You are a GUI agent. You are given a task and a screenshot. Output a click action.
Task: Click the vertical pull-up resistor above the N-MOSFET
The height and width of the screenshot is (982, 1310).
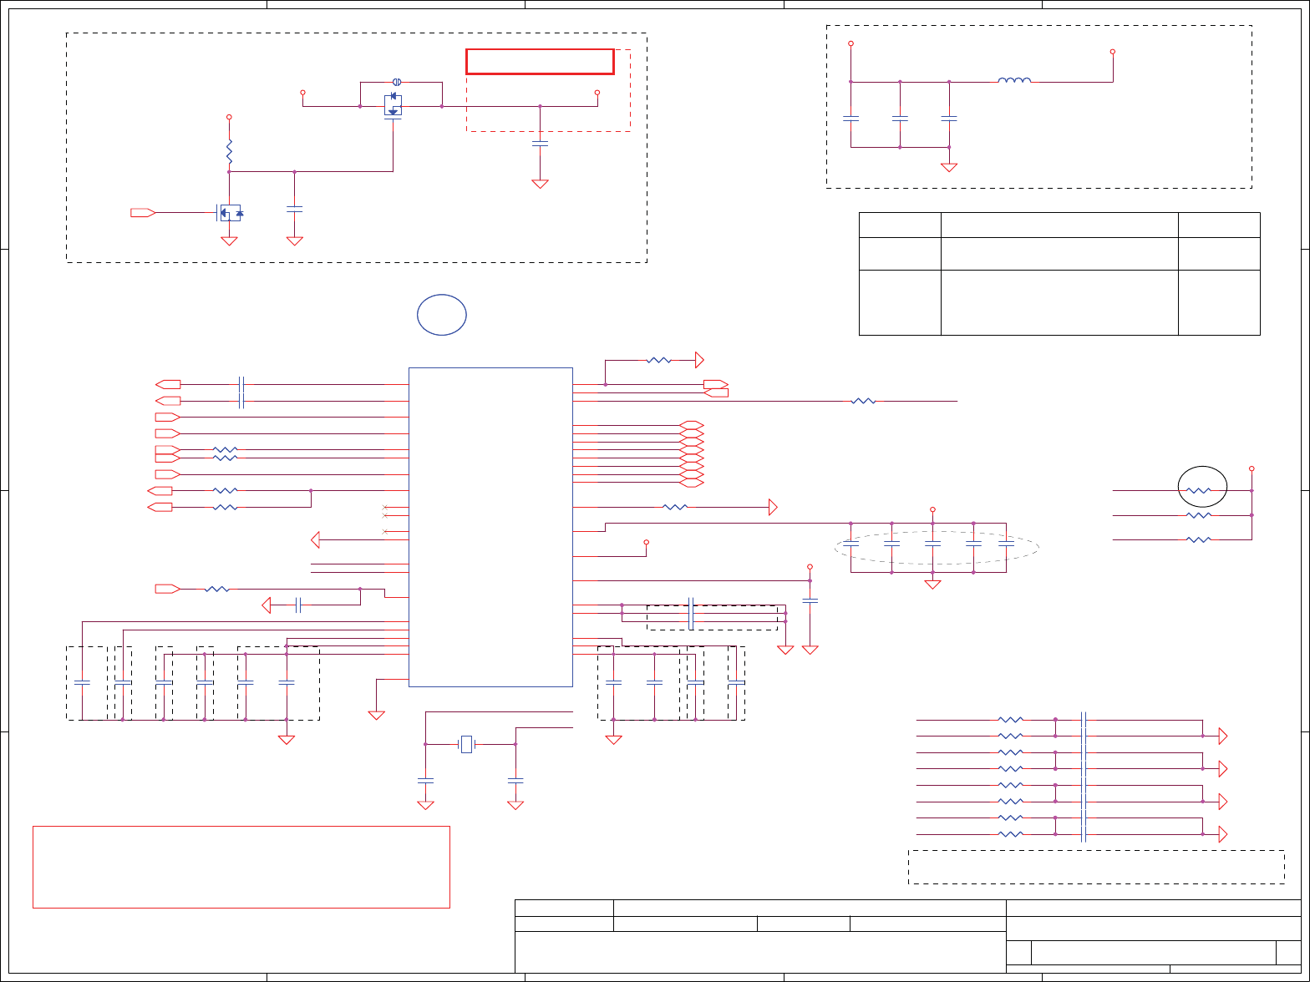click(229, 151)
